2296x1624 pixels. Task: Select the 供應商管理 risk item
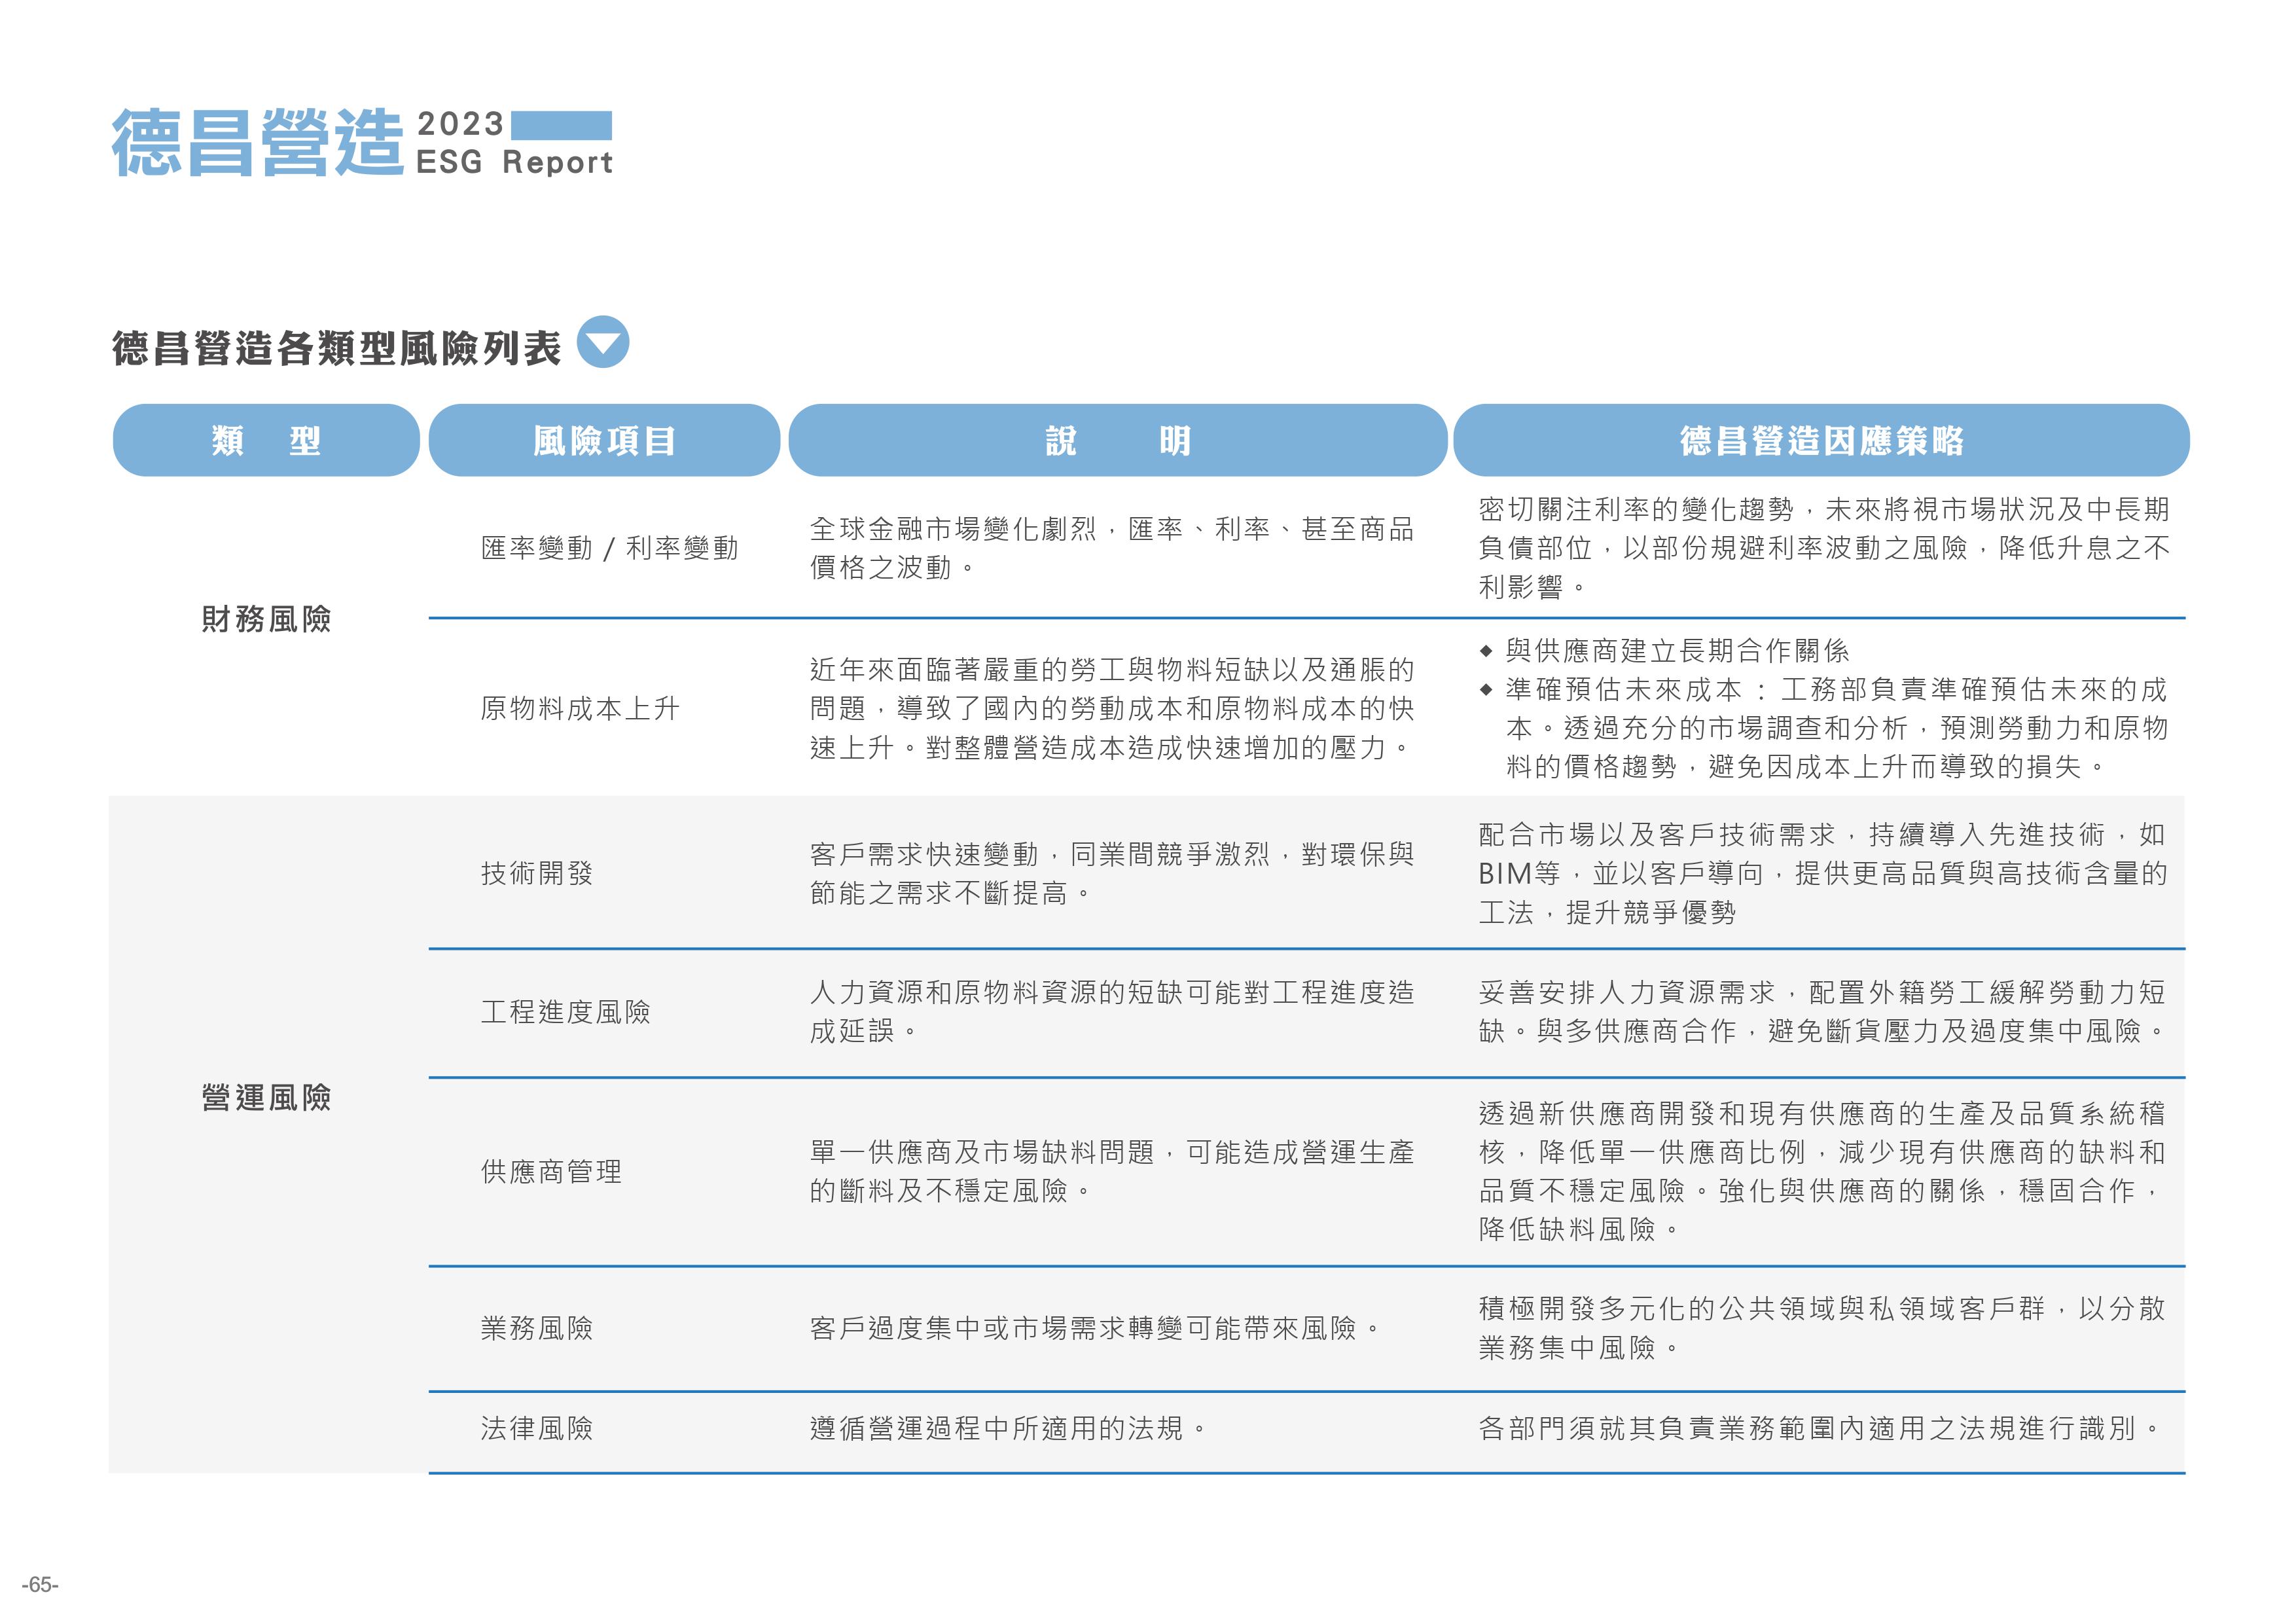click(551, 1171)
